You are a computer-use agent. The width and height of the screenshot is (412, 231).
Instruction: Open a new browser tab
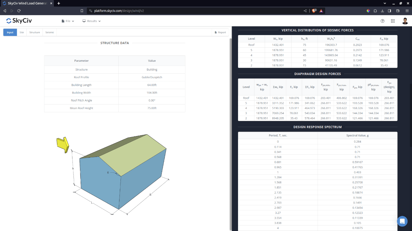pos(59,3)
